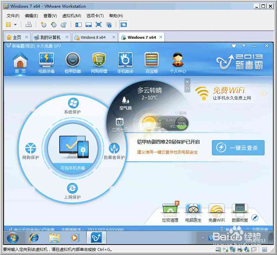The width and height of the screenshot is (277, 255).
Task: Start 一键云查杀 cloud scan
Action: coord(238,148)
